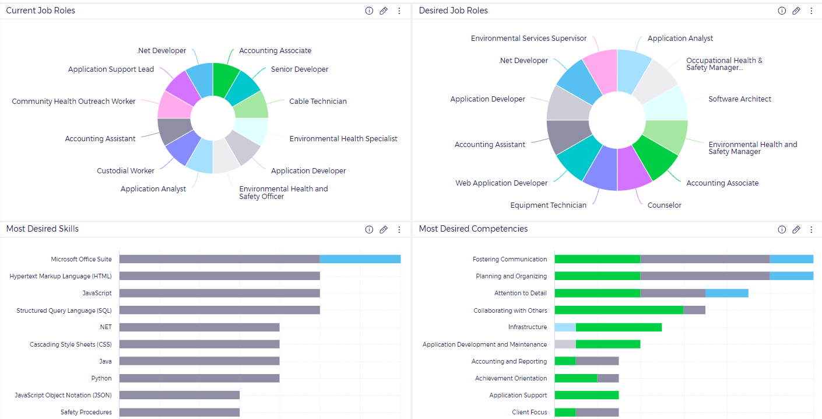Screen dimensions: 822x419
Task: View Most Desired Competencies info
Action: coord(782,229)
